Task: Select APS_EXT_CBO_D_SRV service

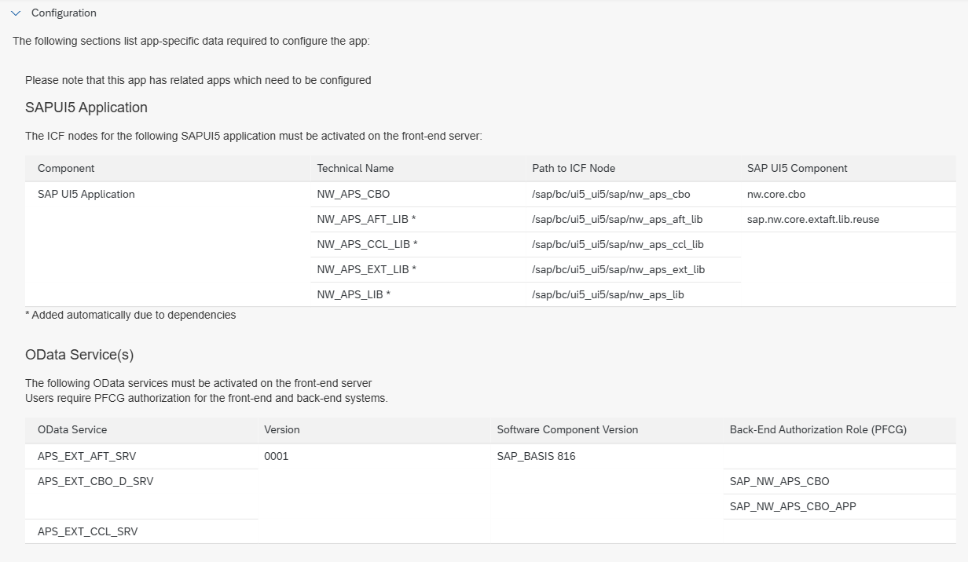Action: click(x=96, y=481)
